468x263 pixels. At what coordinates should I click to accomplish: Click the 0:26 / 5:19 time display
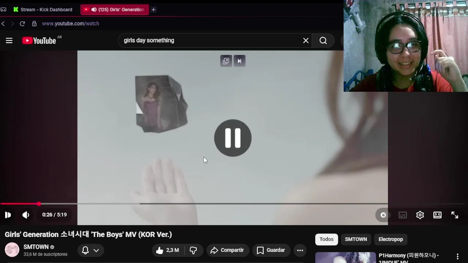click(54, 215)
